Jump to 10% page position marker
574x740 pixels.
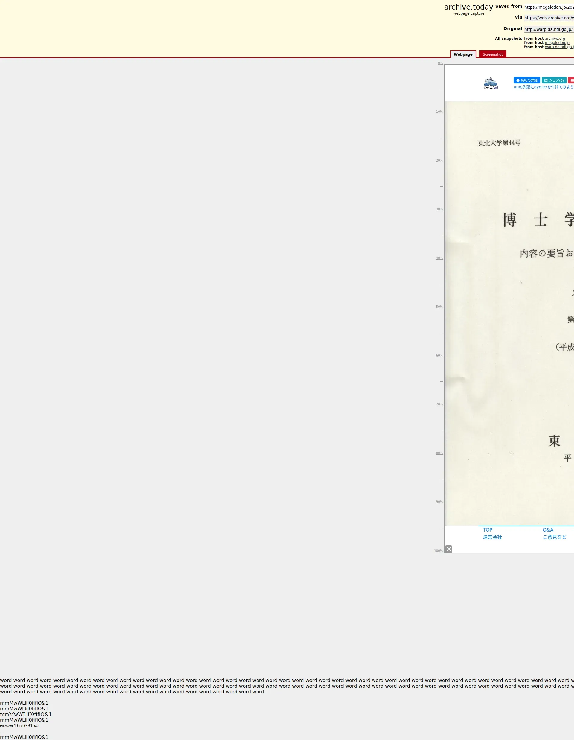click(439, 112)
